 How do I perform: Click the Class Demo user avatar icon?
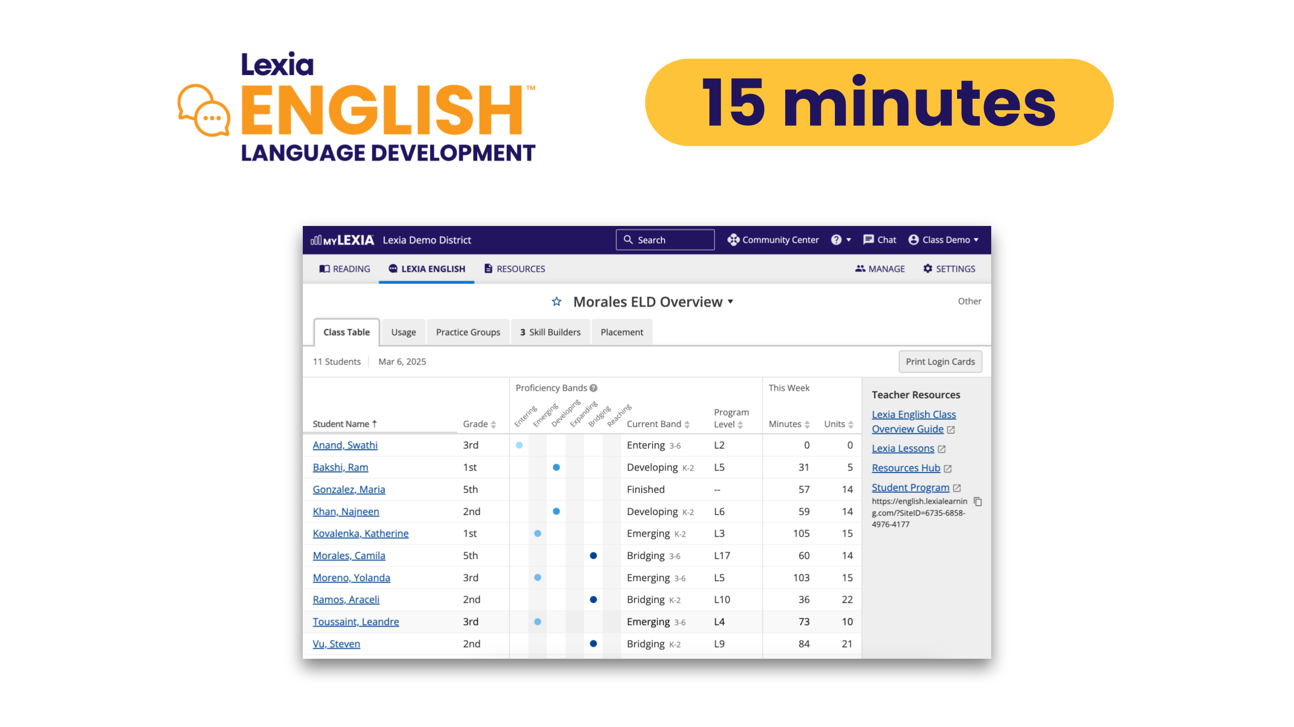tap(914, 240)
